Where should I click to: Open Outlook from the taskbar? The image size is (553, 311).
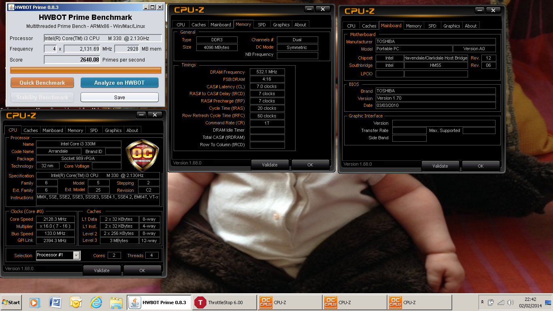tap(75, 302)
